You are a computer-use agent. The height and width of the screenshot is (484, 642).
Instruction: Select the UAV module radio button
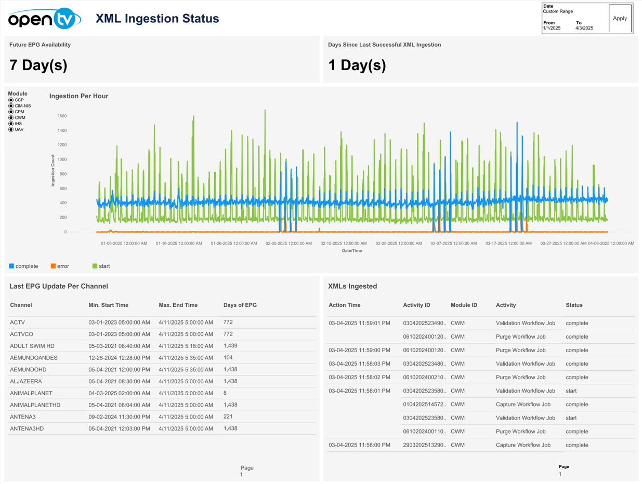coord(11,130)
